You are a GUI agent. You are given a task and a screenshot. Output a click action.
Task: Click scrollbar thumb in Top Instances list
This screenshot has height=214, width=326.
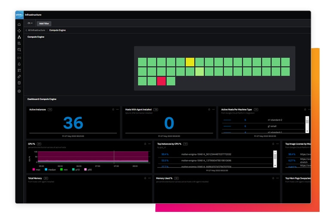(275, 157)
